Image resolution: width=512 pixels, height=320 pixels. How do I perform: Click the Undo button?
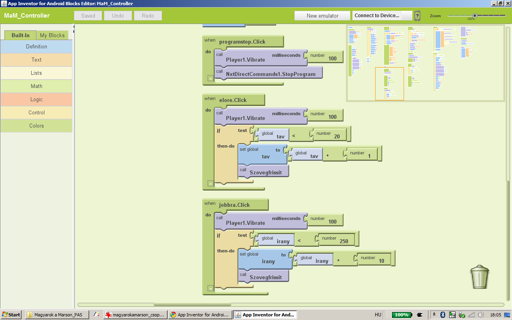118,16
